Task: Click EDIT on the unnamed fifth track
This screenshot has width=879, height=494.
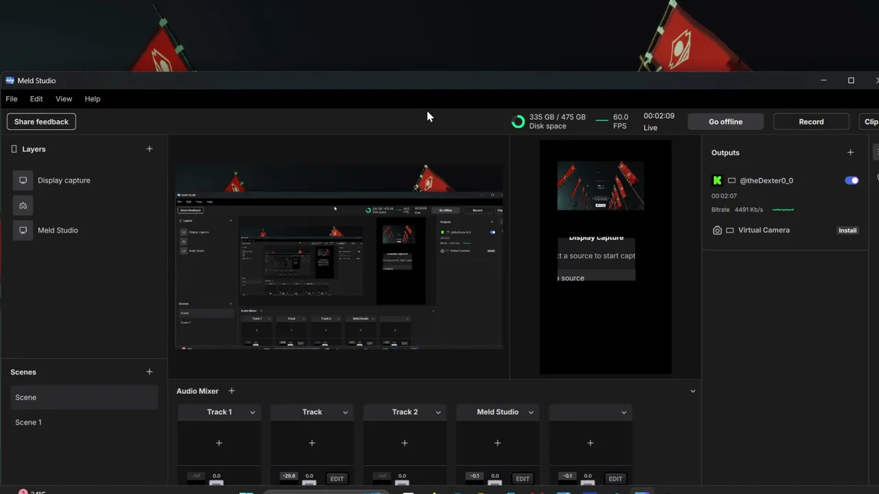Action: click(x=615, y=479)
